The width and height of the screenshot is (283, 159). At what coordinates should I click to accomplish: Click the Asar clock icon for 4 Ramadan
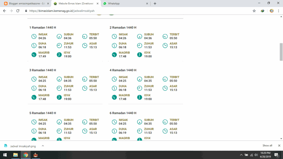coord(165,88)
